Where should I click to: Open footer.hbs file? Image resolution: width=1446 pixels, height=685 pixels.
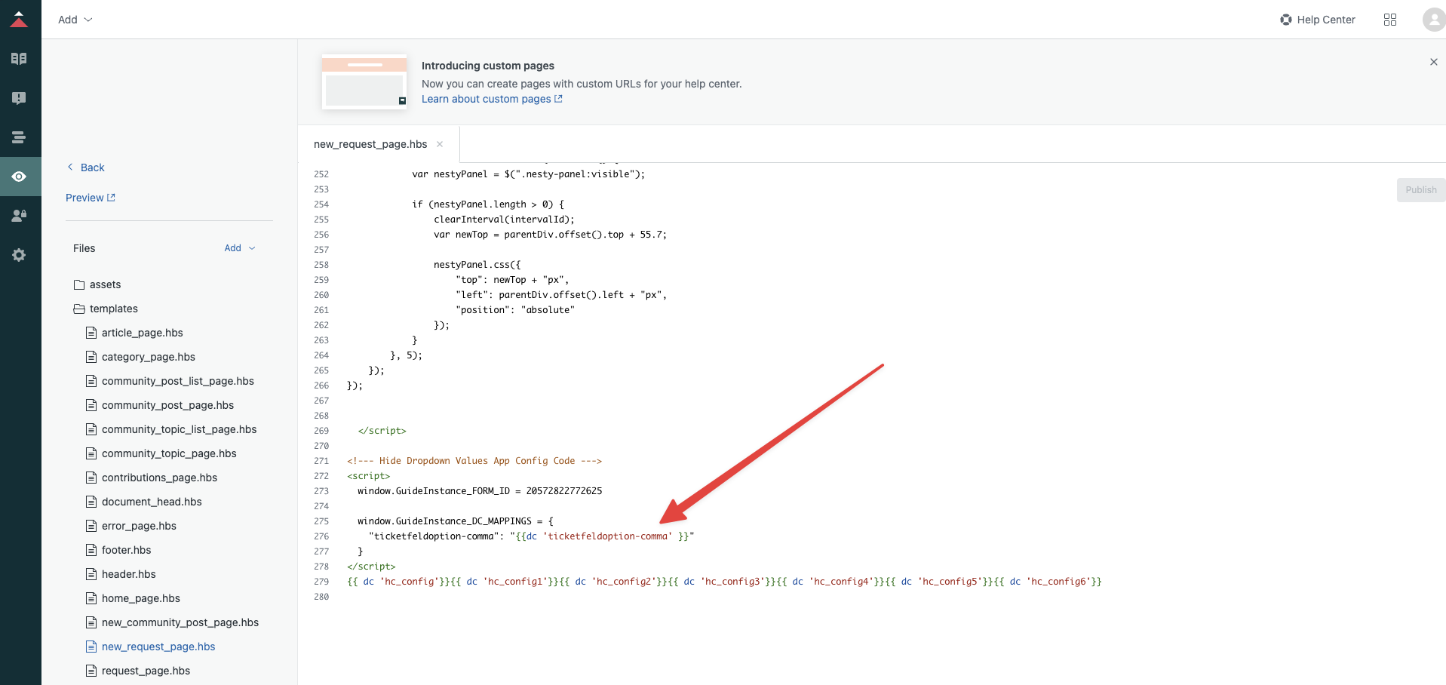pyautogui.click(x=118, y=550)
